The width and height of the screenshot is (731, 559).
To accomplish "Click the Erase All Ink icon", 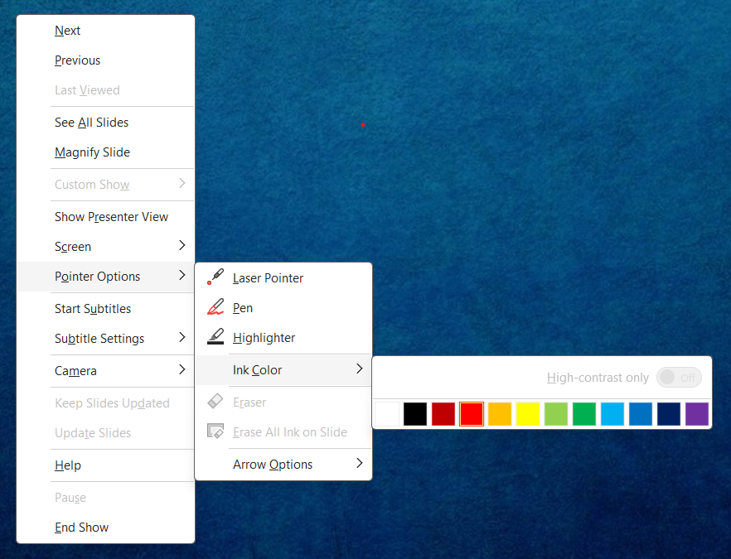I will click(x=215, y=431).
